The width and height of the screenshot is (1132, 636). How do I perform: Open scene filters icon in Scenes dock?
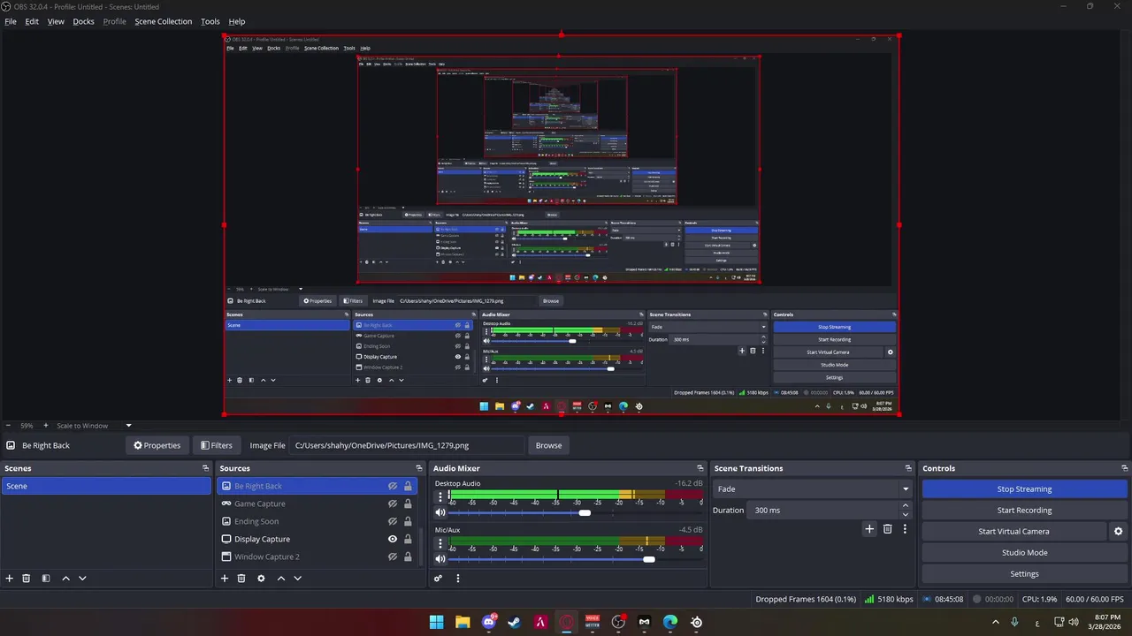click(46, 579)
